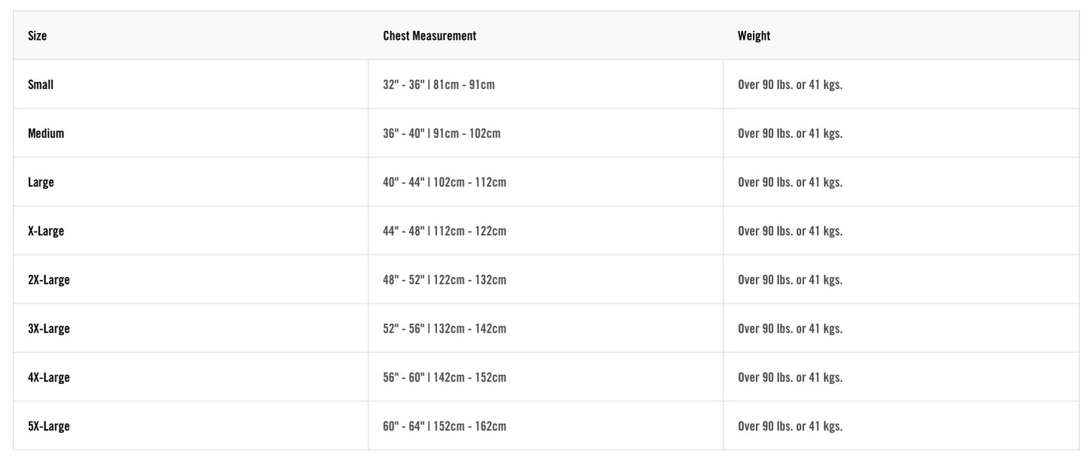Image resolution: width=1089 pixels, height=460 pixels.
Task: Click the 32" - 36" chest measurement cell
Action: pos(439,84)
